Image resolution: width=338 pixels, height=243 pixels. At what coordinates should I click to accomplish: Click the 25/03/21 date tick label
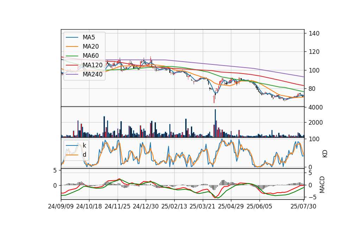click(x=202, y=206)
